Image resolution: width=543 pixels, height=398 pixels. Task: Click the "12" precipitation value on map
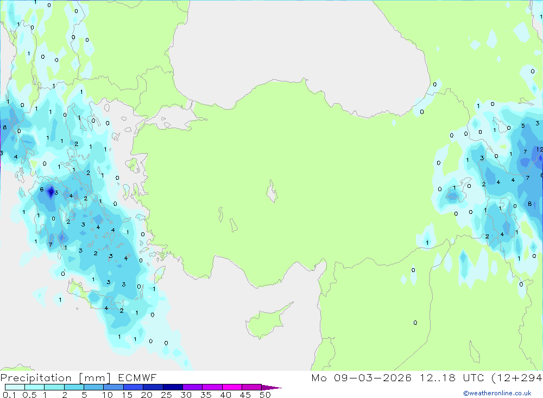(540, 149)
